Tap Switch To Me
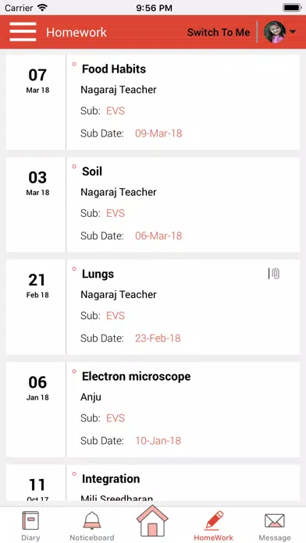The image size is (306, 543). tap(219, 32)
